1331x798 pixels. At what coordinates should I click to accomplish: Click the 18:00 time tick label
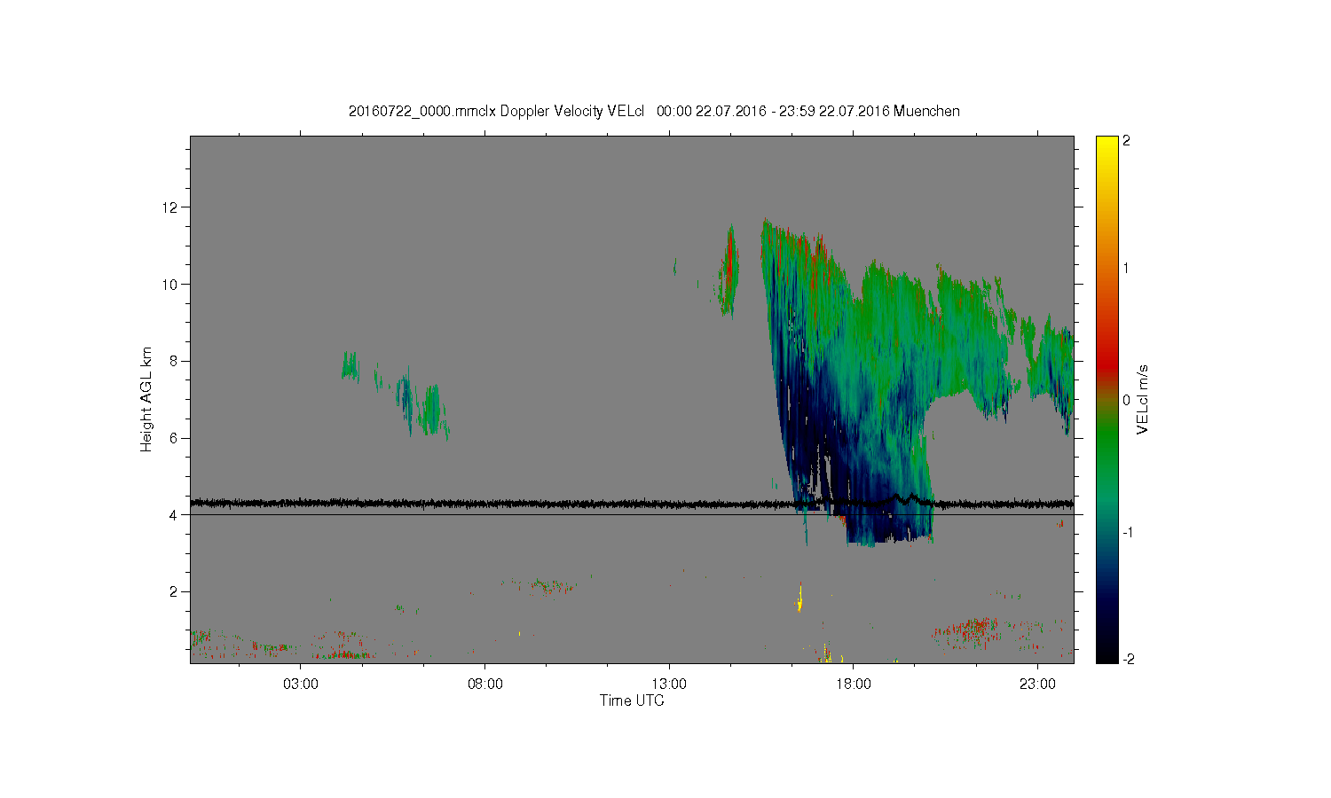coord(854,685)
